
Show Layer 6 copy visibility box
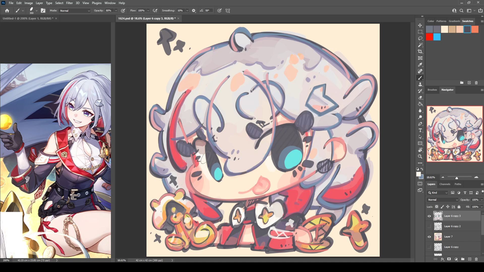click(x=429, y=247)
